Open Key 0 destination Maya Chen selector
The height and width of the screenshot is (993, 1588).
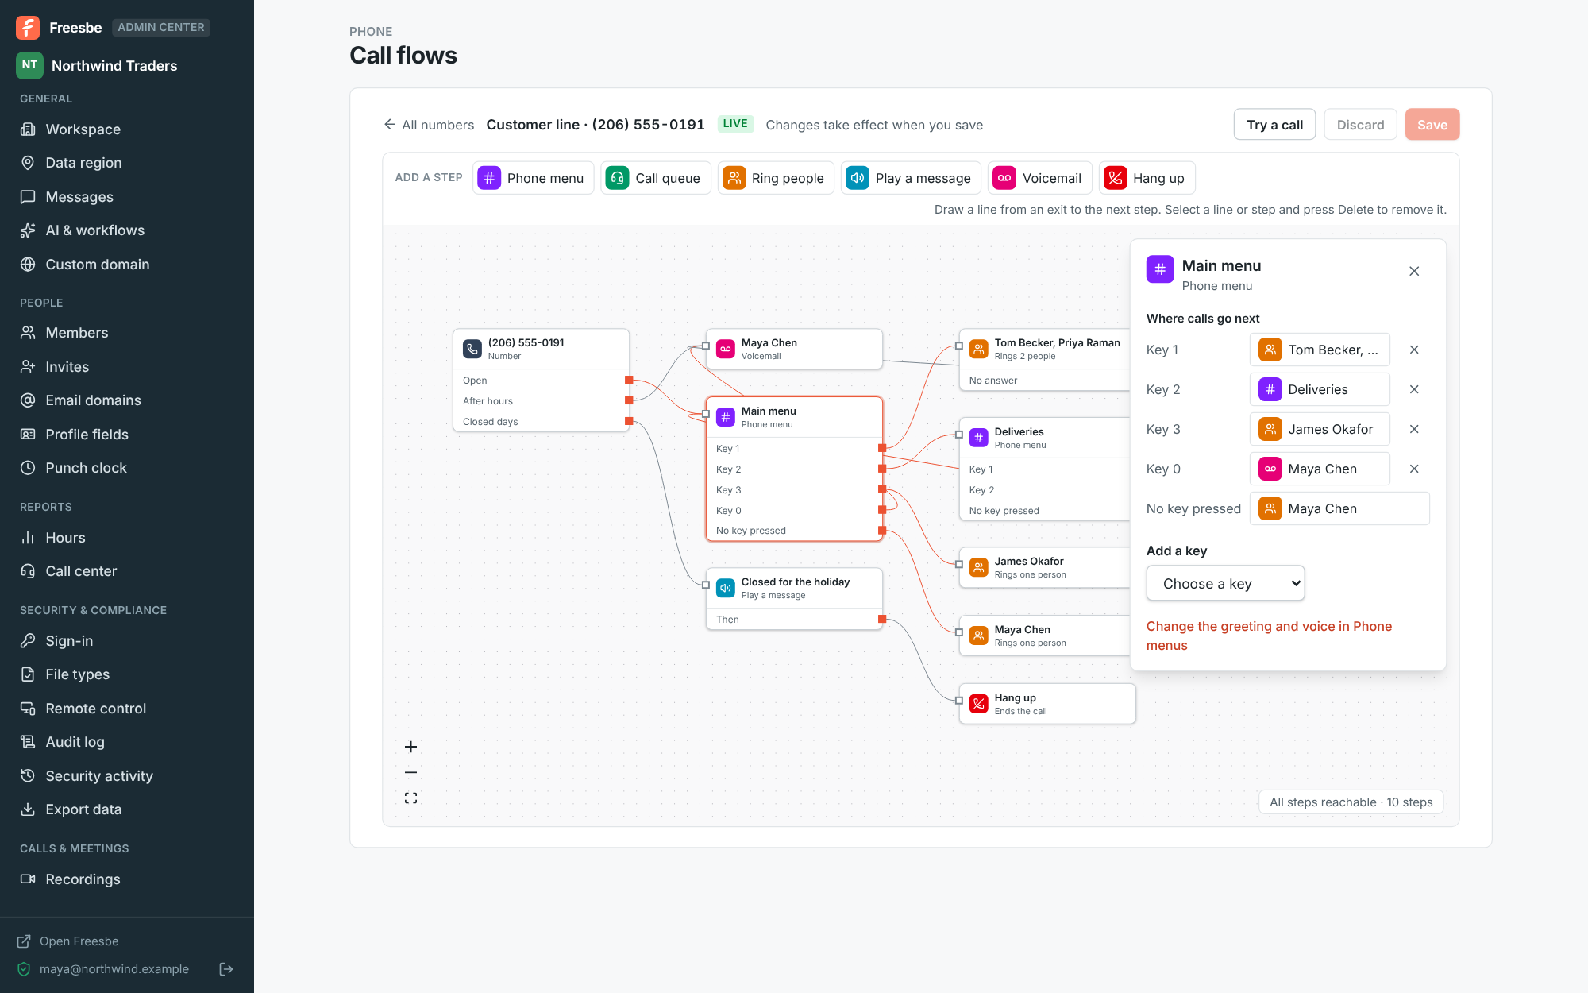click(x=1320, y=469)
